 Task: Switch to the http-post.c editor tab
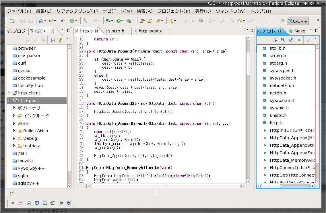(150, 31)
